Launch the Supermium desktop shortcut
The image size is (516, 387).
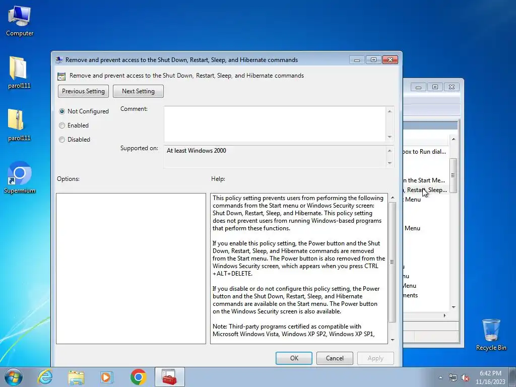tap(20, 177)
